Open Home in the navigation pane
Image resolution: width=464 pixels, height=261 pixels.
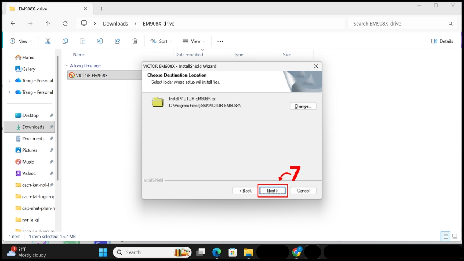click(x=29, y=57)
